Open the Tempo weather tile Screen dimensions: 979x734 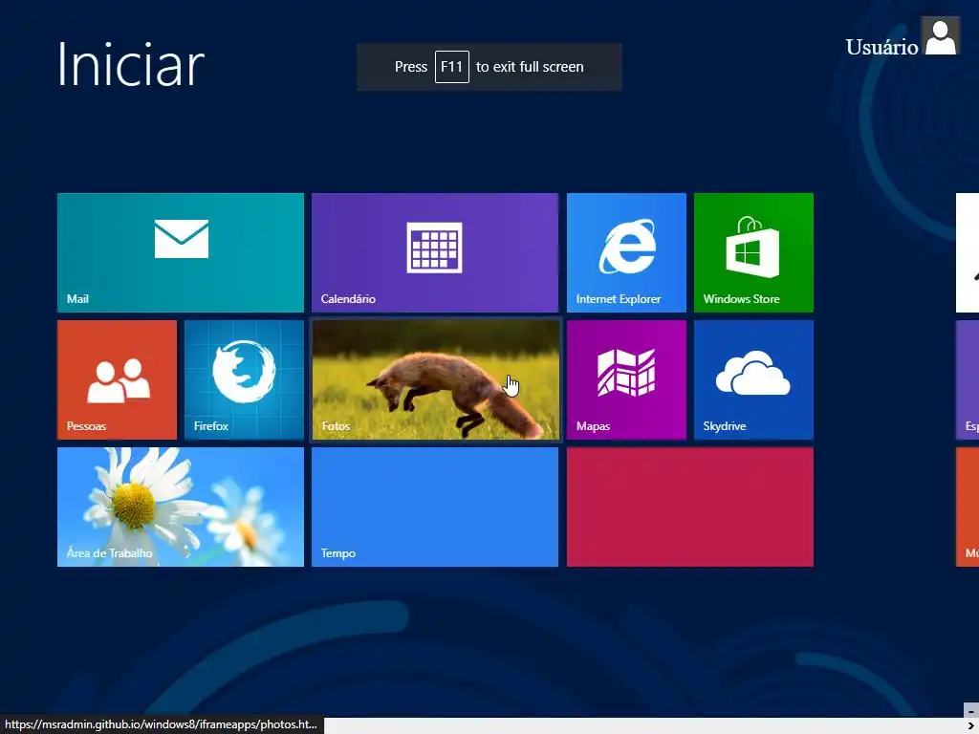tap(435, 507)
